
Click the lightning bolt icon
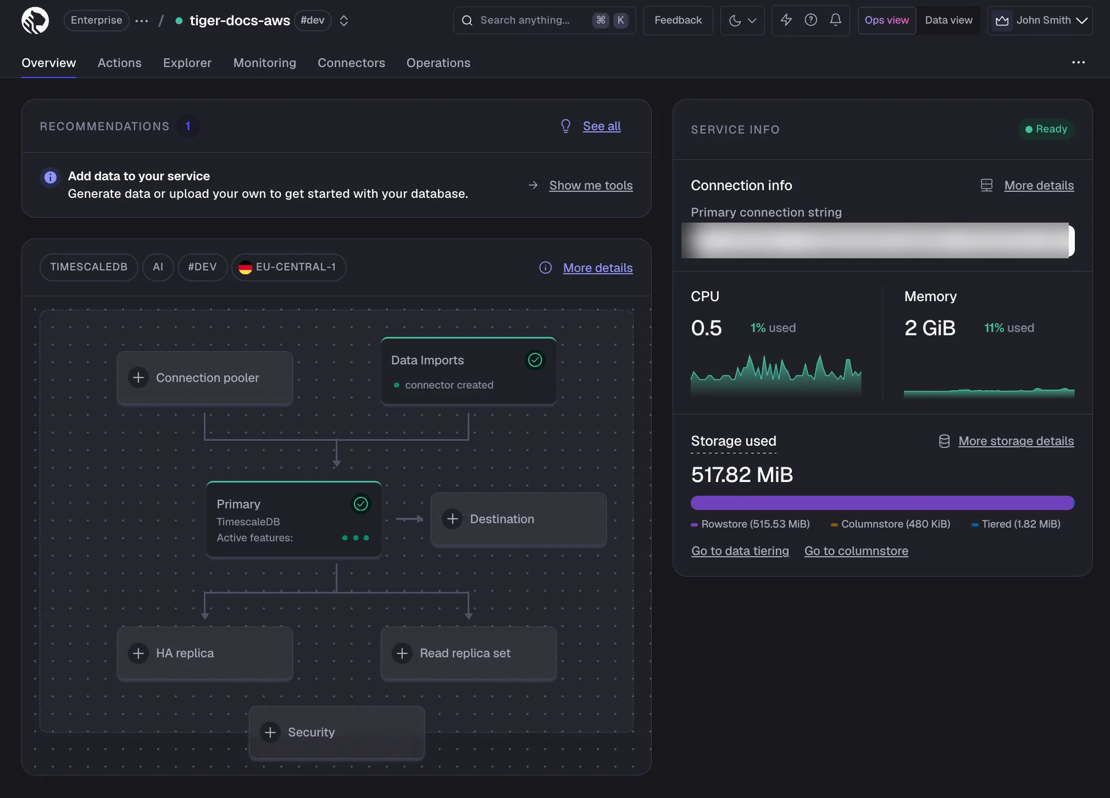pyautogui.click(x=786, y=20)
